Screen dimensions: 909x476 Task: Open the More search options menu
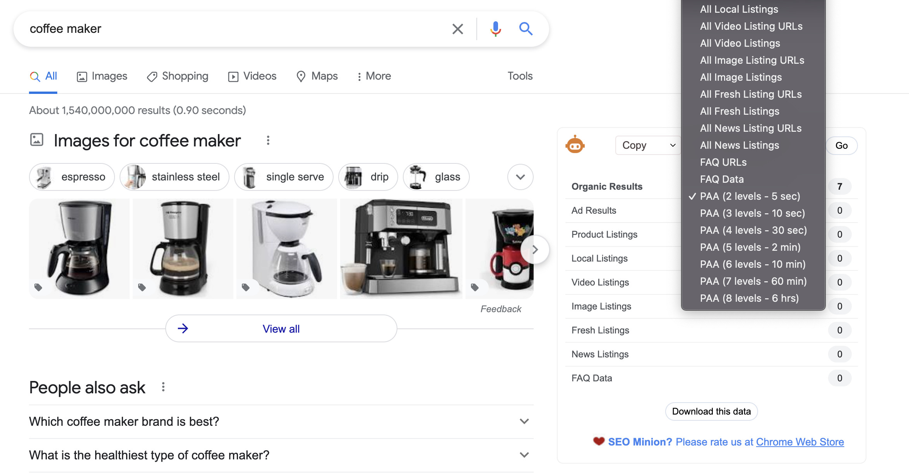(x=372, y=76)
